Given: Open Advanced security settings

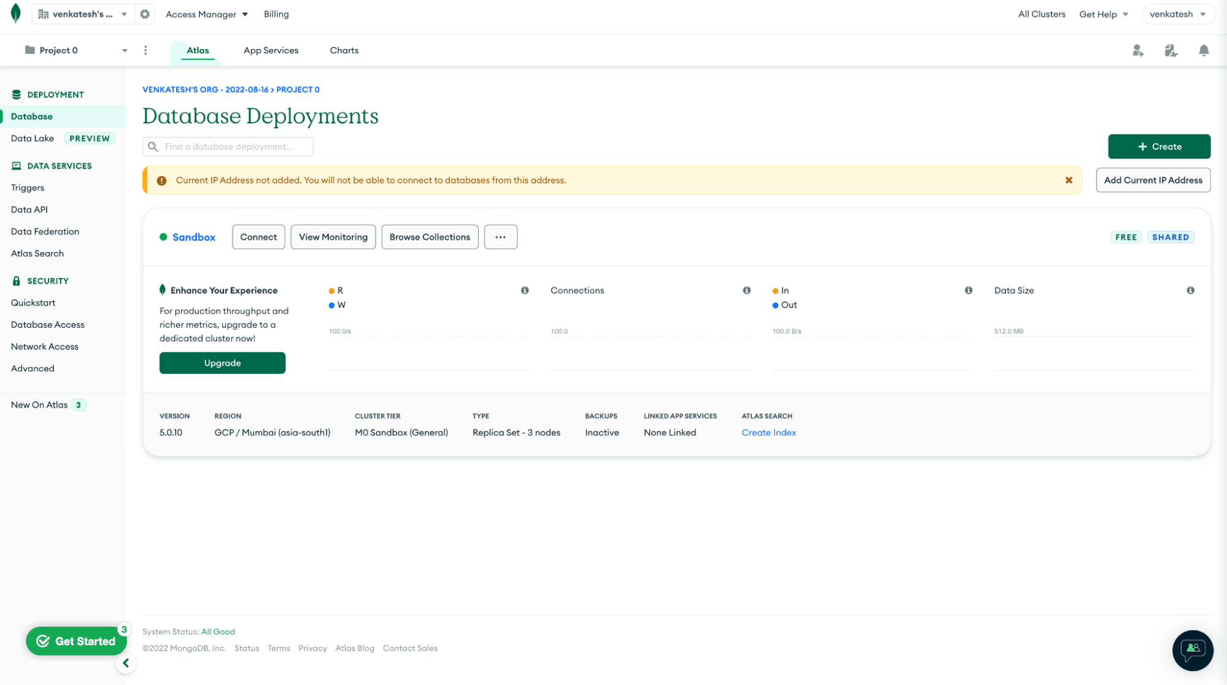Looking at the screenshot, I should [33, 369].
